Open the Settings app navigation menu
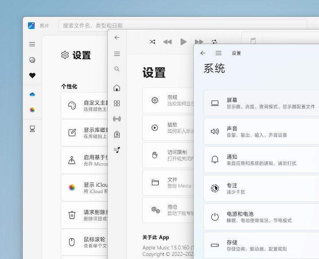The height and width of the screenshot is (259, 319). (x=218, y=53)
